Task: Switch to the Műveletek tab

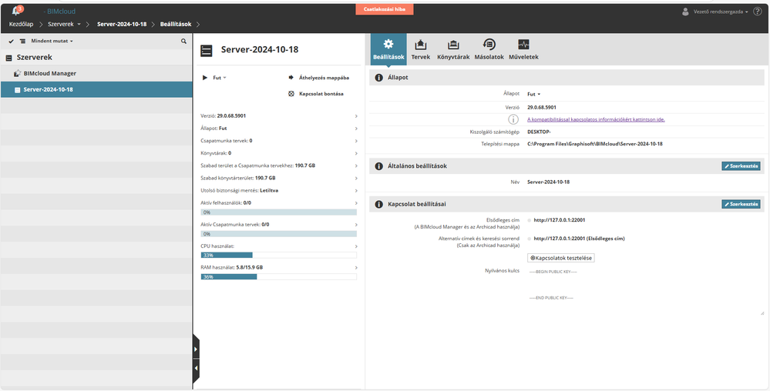Action: pyautogui.click(x=523, y=49)
